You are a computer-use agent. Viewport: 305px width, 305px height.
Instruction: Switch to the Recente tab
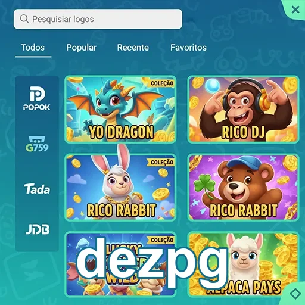pos(133,48)
